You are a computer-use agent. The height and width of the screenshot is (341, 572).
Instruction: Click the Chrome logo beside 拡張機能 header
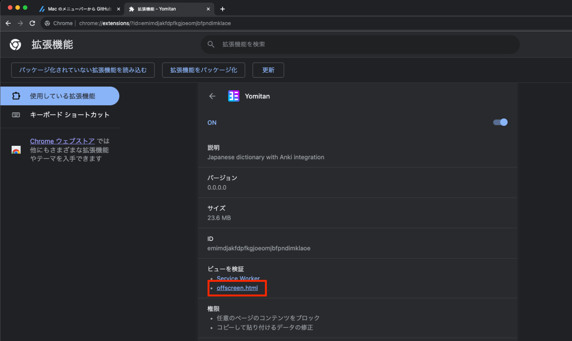click(16, 45)
